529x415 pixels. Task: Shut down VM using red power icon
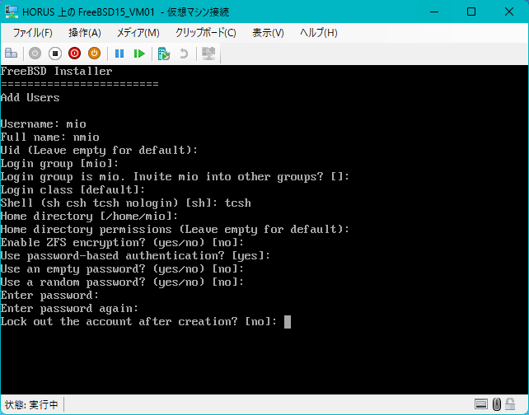click(x=74, y=54)
